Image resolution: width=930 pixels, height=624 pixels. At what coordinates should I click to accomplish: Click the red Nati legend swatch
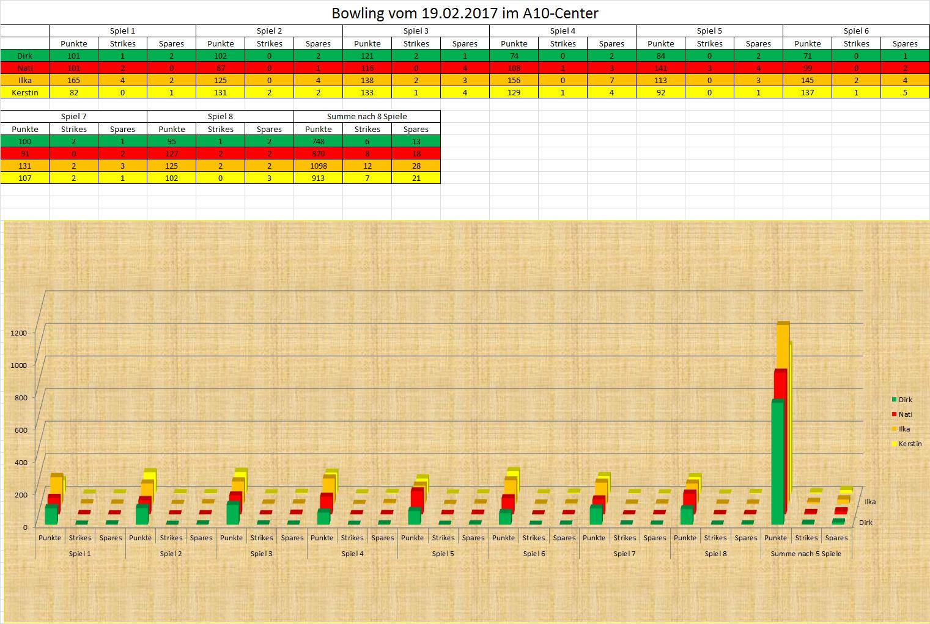[x=894, y=414]
